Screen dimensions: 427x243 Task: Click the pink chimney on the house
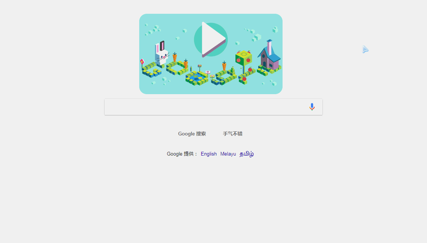click(x=269, y=47)
